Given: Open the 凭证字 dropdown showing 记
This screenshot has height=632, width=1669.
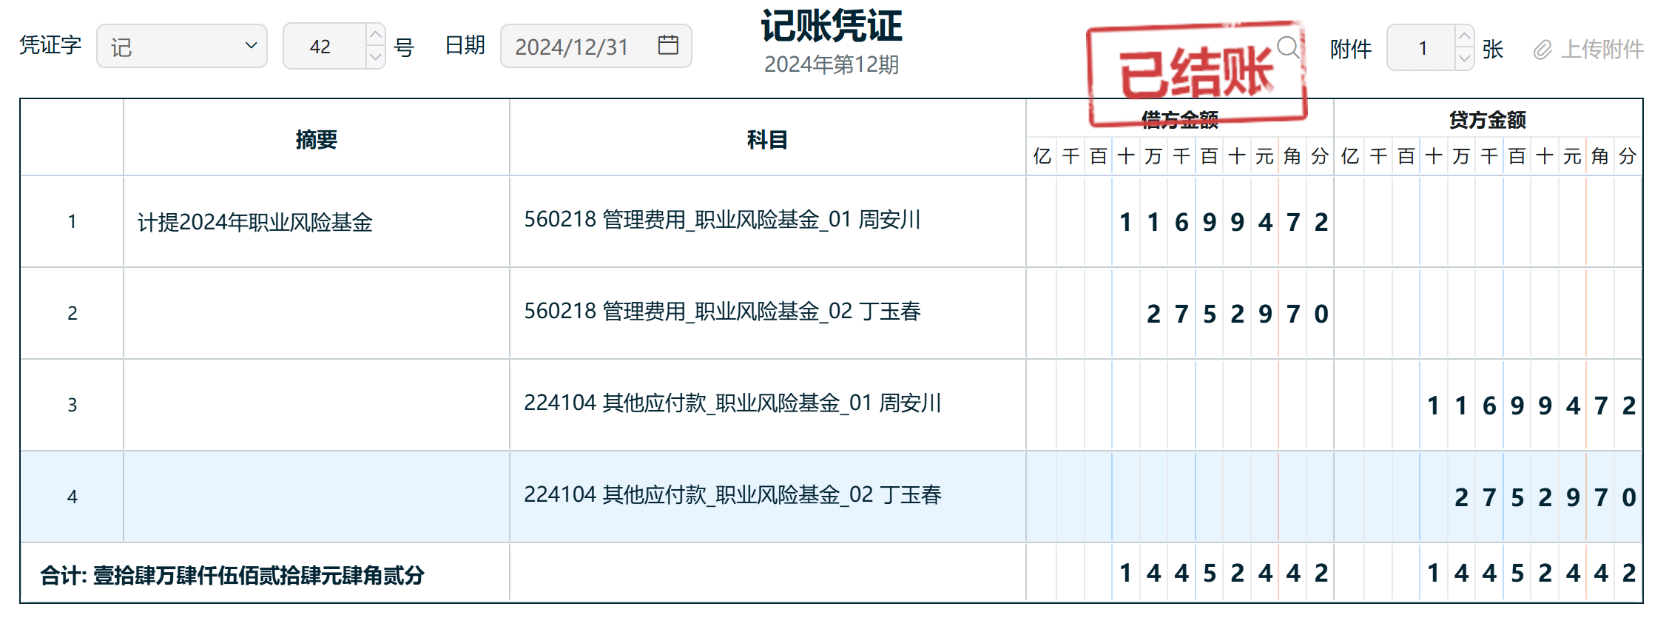Looking at the screenshot, I should [182, 47].
